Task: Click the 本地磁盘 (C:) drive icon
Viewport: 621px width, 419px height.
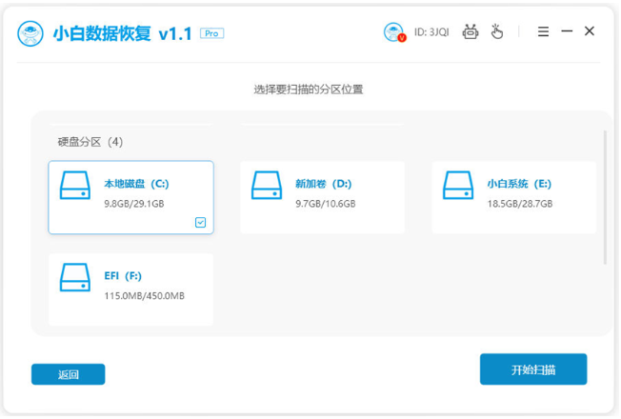Action: [x=75, y=186]
